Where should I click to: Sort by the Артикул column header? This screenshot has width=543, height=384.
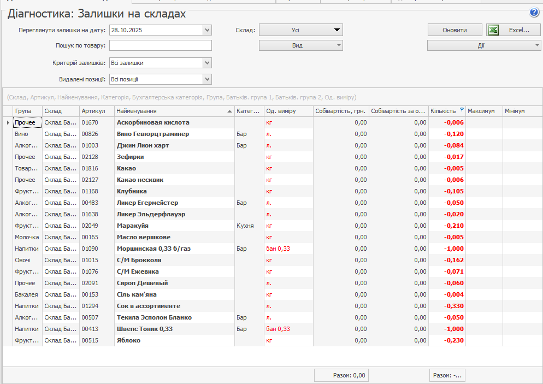tap(96, 111)
